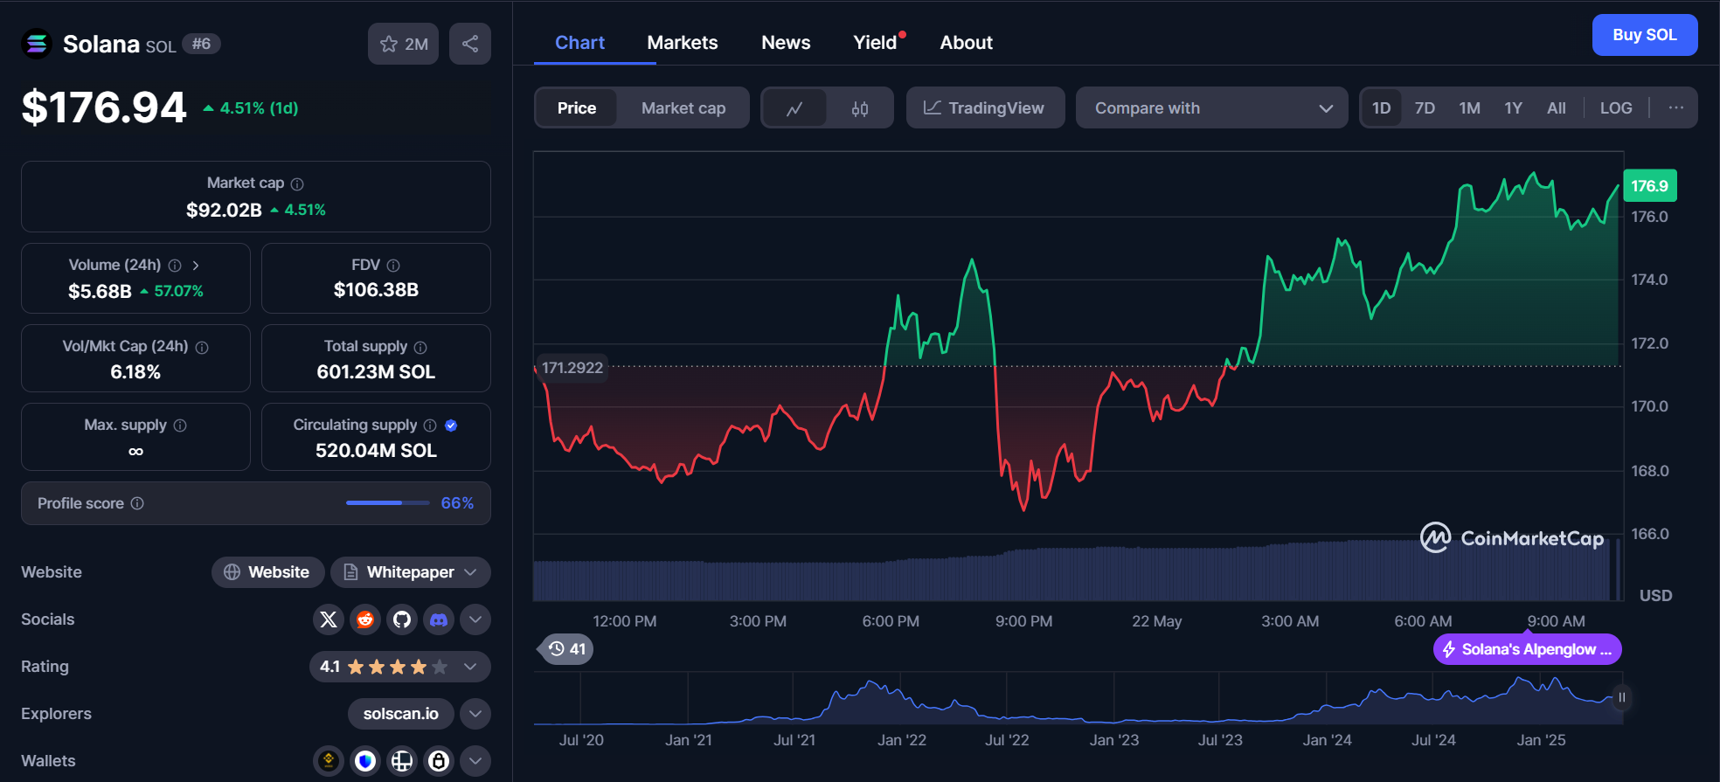The height and width of the screenshot is (782, 1720).
Task: Switch to the Markets tab
Action: click(x=682, y=43)
